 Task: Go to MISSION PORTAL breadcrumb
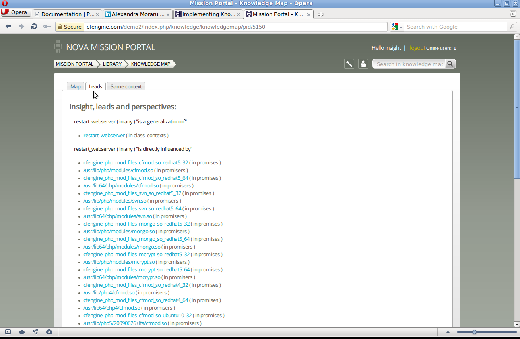74,64
